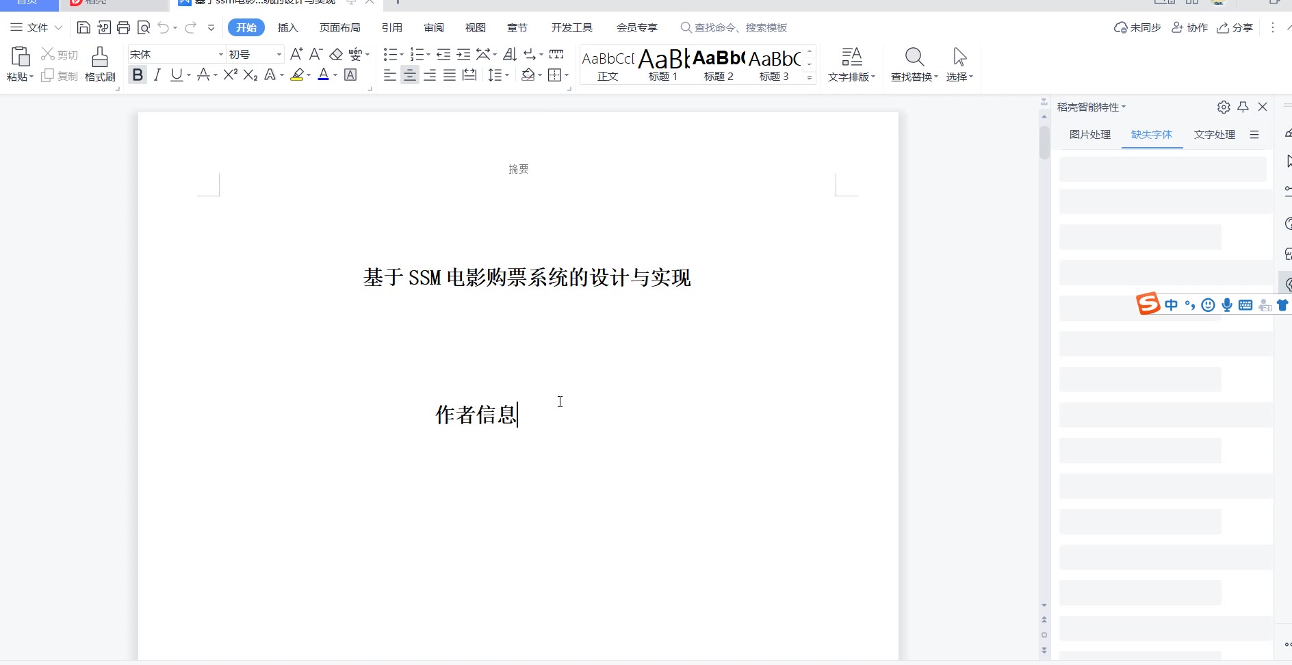Increase paragraph indent
Viewport: 1292px width, 665px height.
click(463, 54)
